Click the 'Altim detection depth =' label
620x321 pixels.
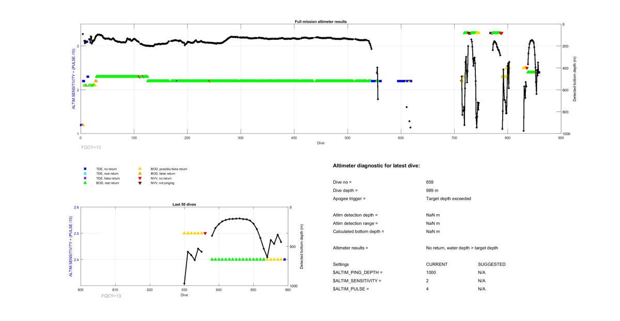click(x=355, y=215)
